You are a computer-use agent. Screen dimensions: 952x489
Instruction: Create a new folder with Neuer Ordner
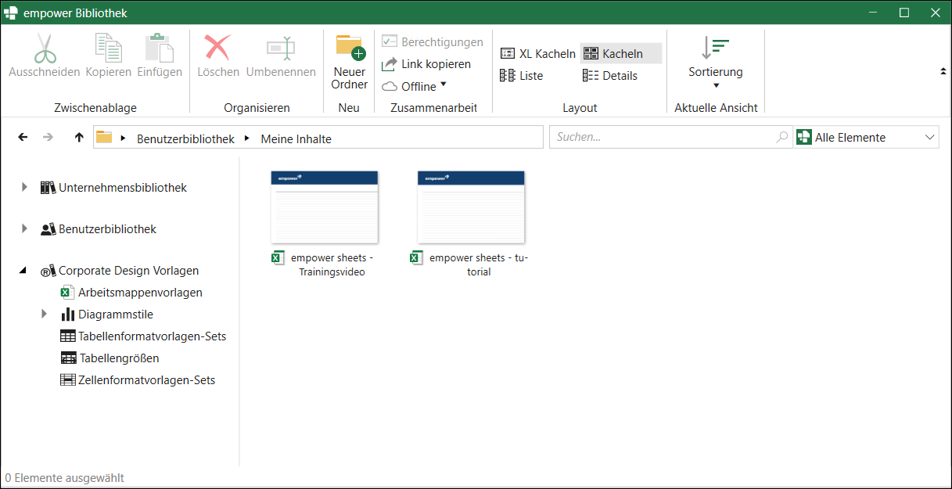click(x=350, y=62)
